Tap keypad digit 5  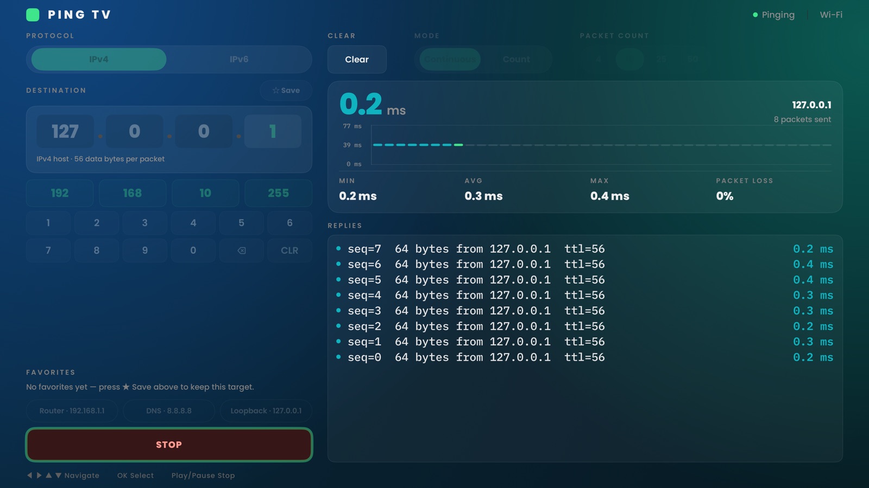click(241, 223)
